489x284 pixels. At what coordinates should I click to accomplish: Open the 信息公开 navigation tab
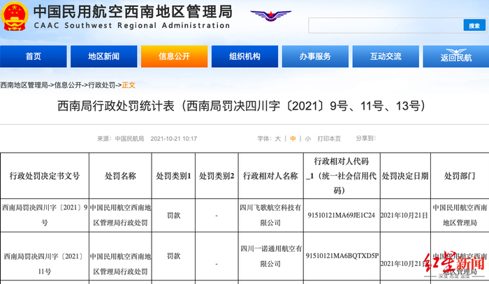[x=175, y=57]
